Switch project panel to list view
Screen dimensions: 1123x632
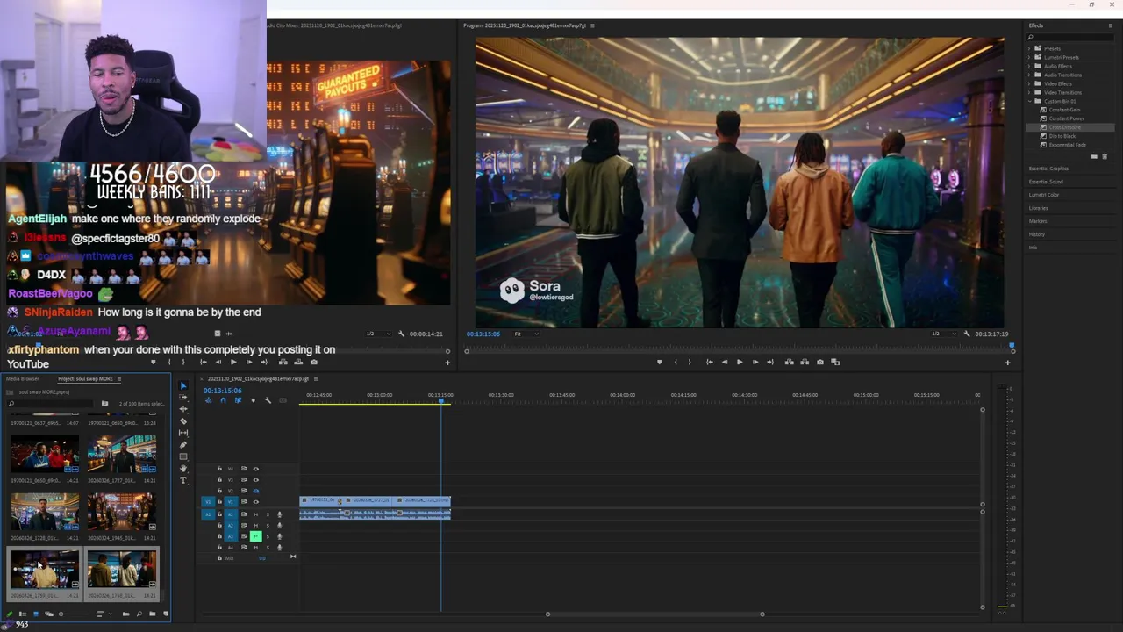(22, 614)
